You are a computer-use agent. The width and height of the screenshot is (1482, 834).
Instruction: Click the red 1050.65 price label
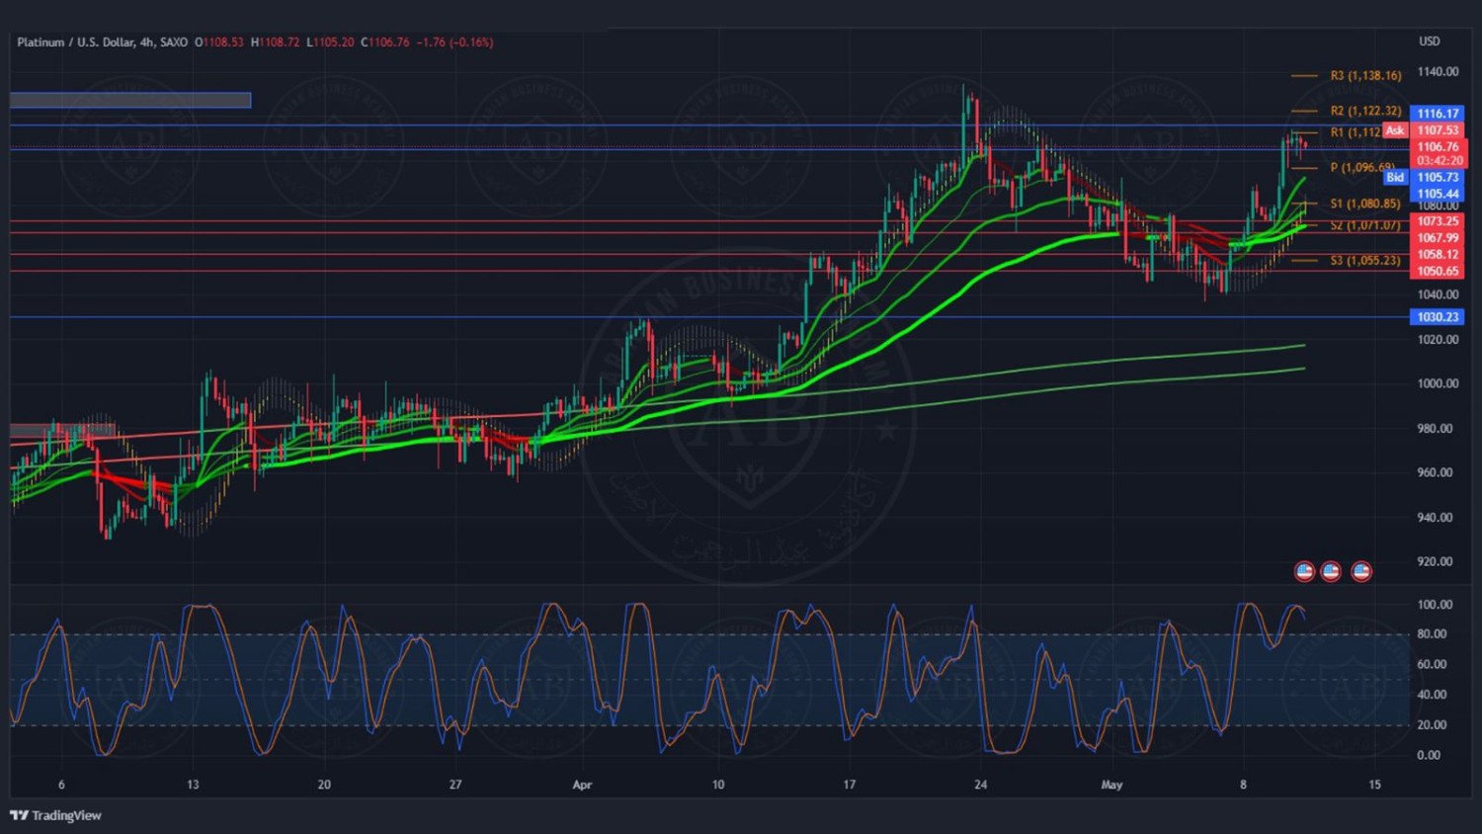coord(1438,272)
